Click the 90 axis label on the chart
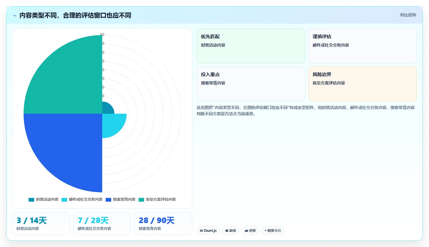Image resolution: width=429 pixels, height=247 pixels. point(102,35)
